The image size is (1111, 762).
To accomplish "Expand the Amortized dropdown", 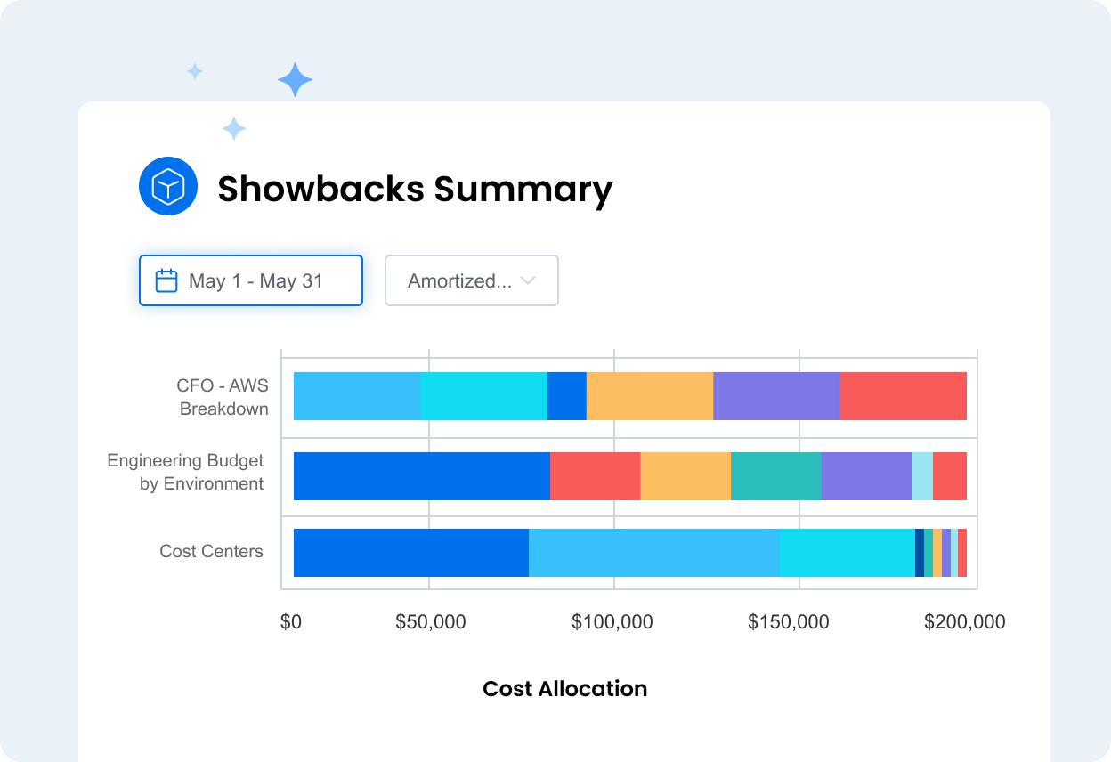I will click(x=472, y=280).
